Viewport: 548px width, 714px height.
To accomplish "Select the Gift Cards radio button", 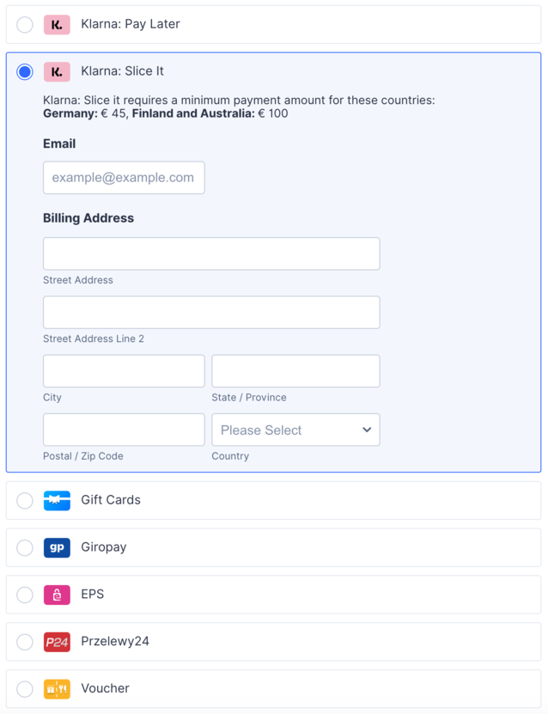I will (x=25, y=500).
